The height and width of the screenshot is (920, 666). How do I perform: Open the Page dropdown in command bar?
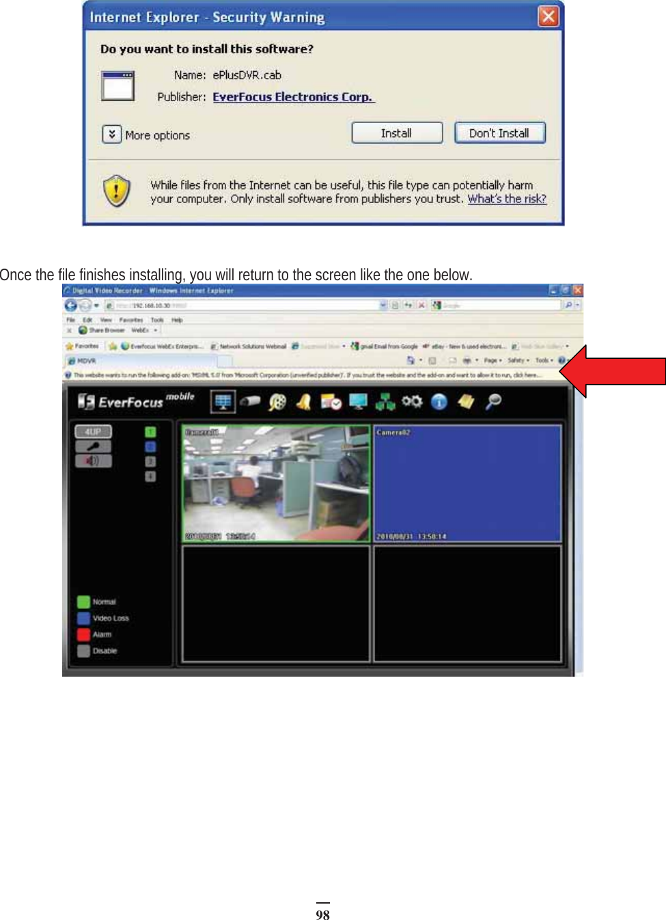coord(493,360)
